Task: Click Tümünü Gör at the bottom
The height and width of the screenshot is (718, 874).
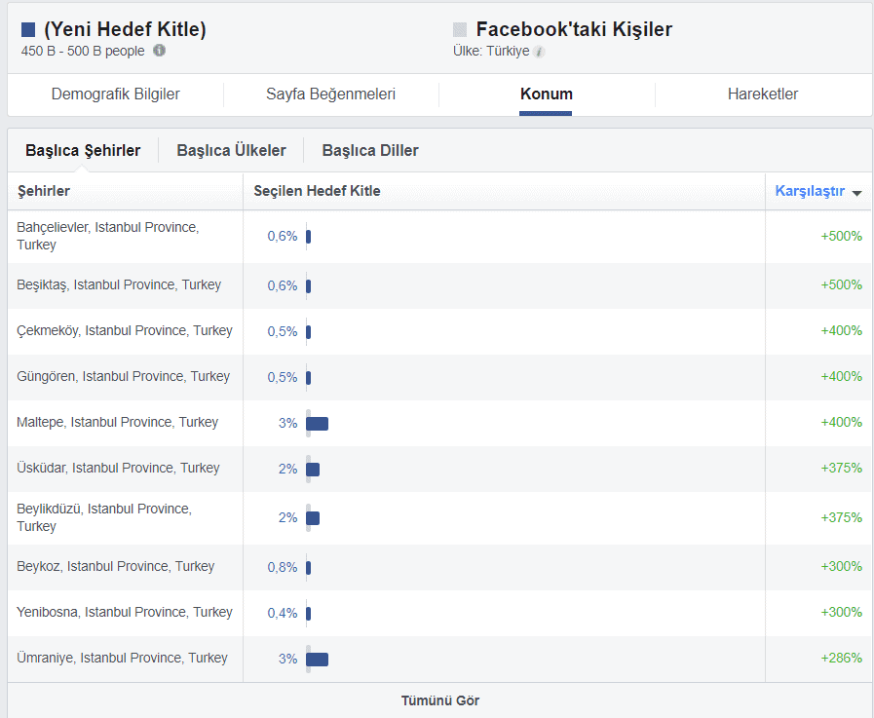Action: (x=437, y=699)
